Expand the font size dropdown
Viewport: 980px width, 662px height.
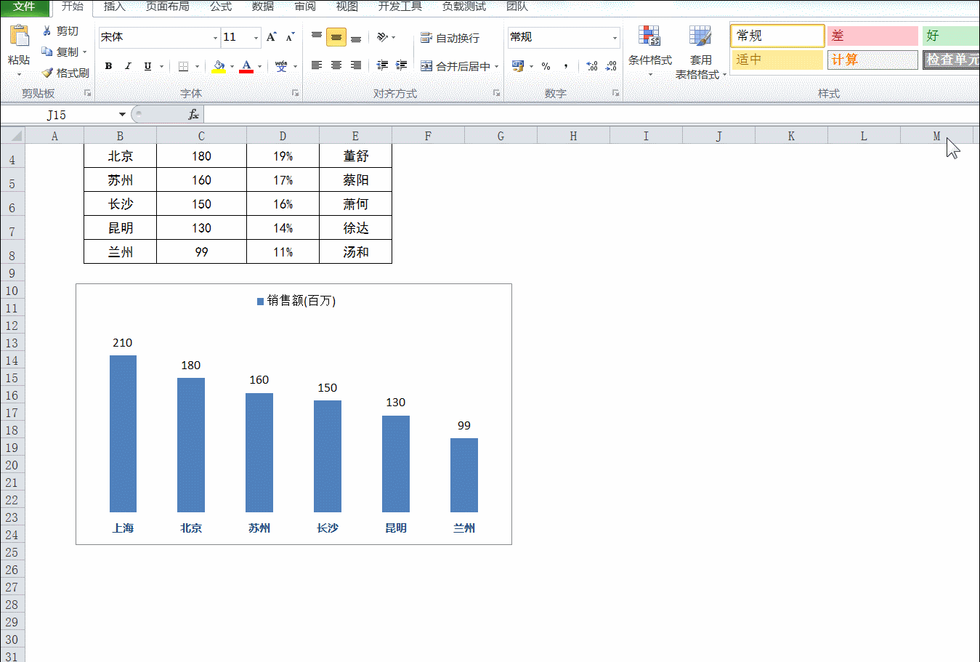[x=256, y=37]
